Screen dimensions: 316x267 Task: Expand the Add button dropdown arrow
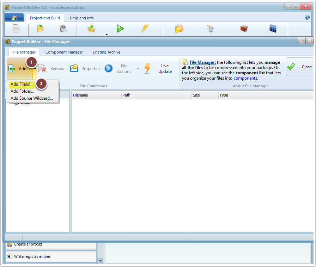(x=35, y=69)
